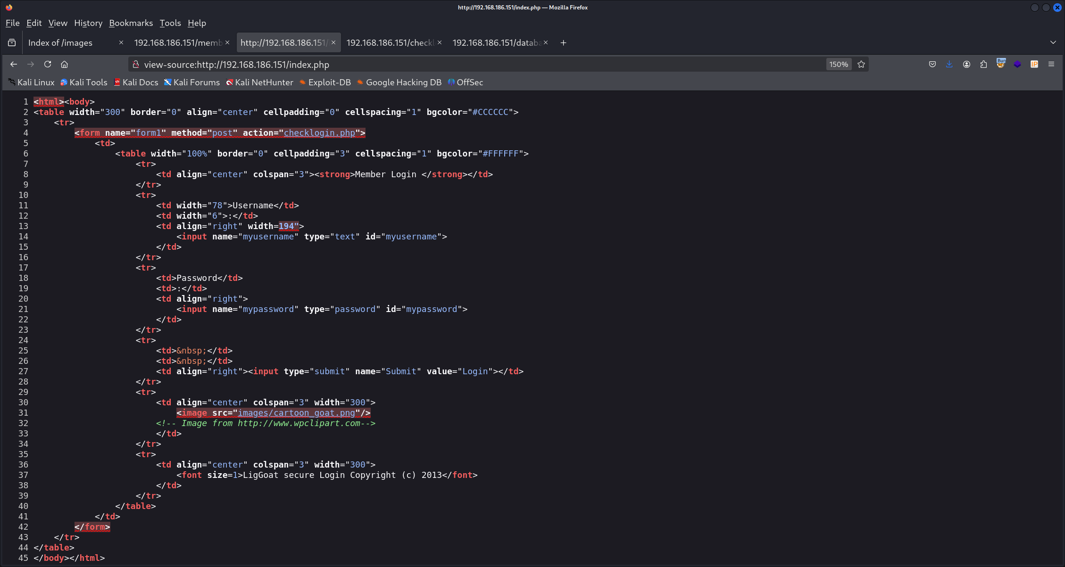Open the Home page
The width and height of the screenshot is (1065, 567).
(x=65, y=64)
